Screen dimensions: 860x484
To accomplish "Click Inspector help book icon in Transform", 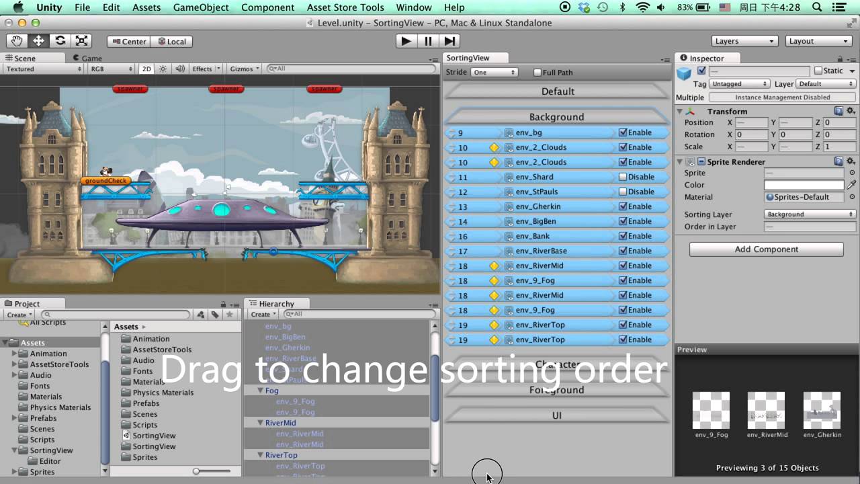I will [838, 111].
